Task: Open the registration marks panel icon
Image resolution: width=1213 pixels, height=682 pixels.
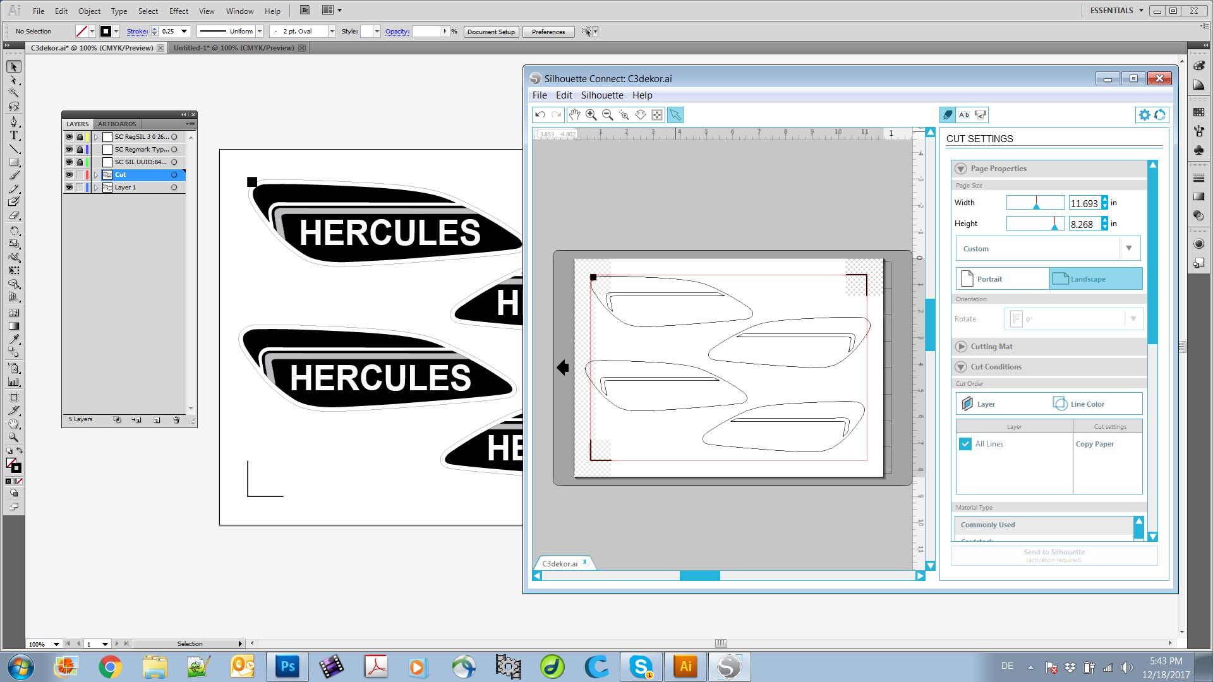Action: click(x=981, y=115)
